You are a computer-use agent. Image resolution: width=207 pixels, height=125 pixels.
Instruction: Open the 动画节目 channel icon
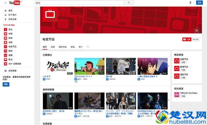click(177, 61)
